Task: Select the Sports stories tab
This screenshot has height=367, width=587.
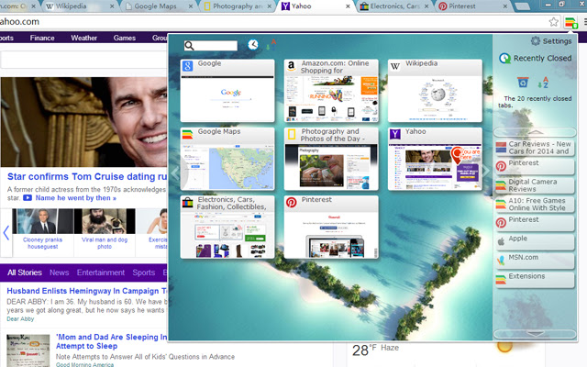Action: [x=144, y=272]
